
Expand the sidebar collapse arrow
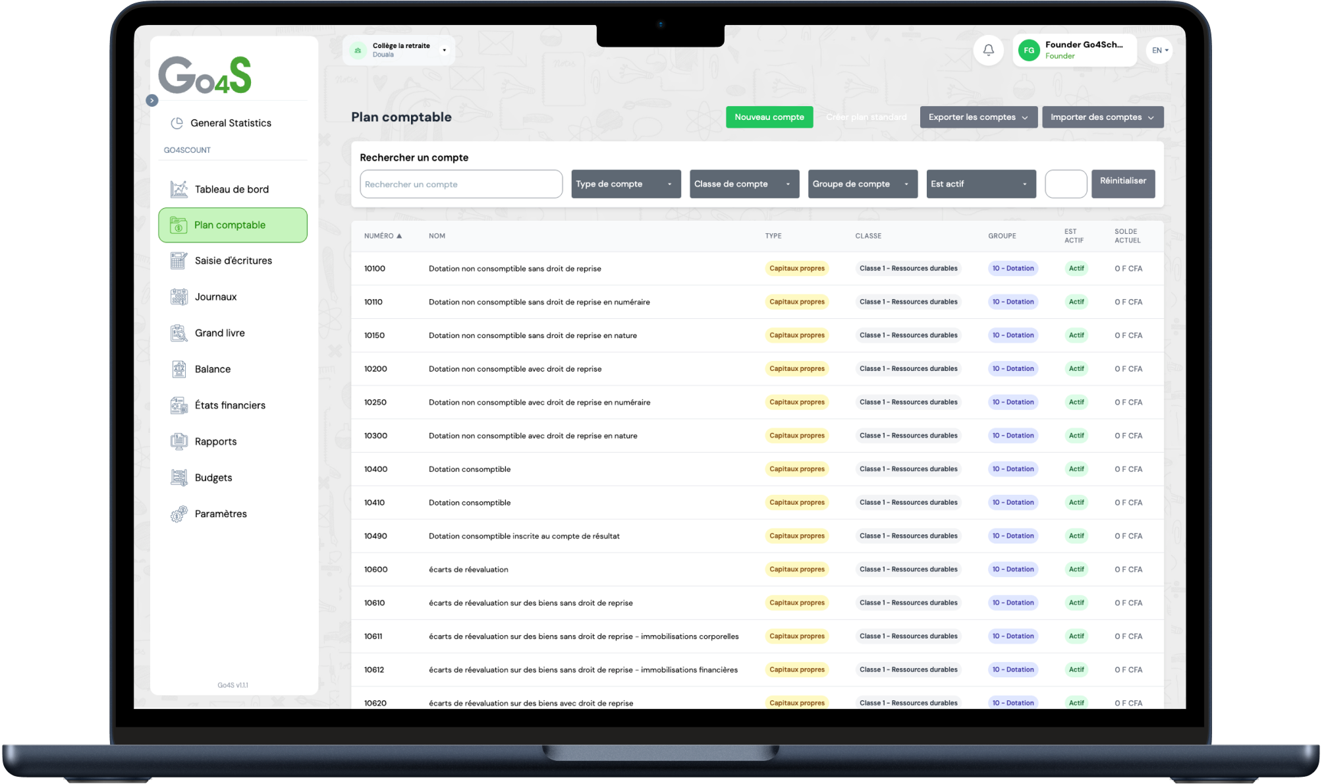click(152, 101)
